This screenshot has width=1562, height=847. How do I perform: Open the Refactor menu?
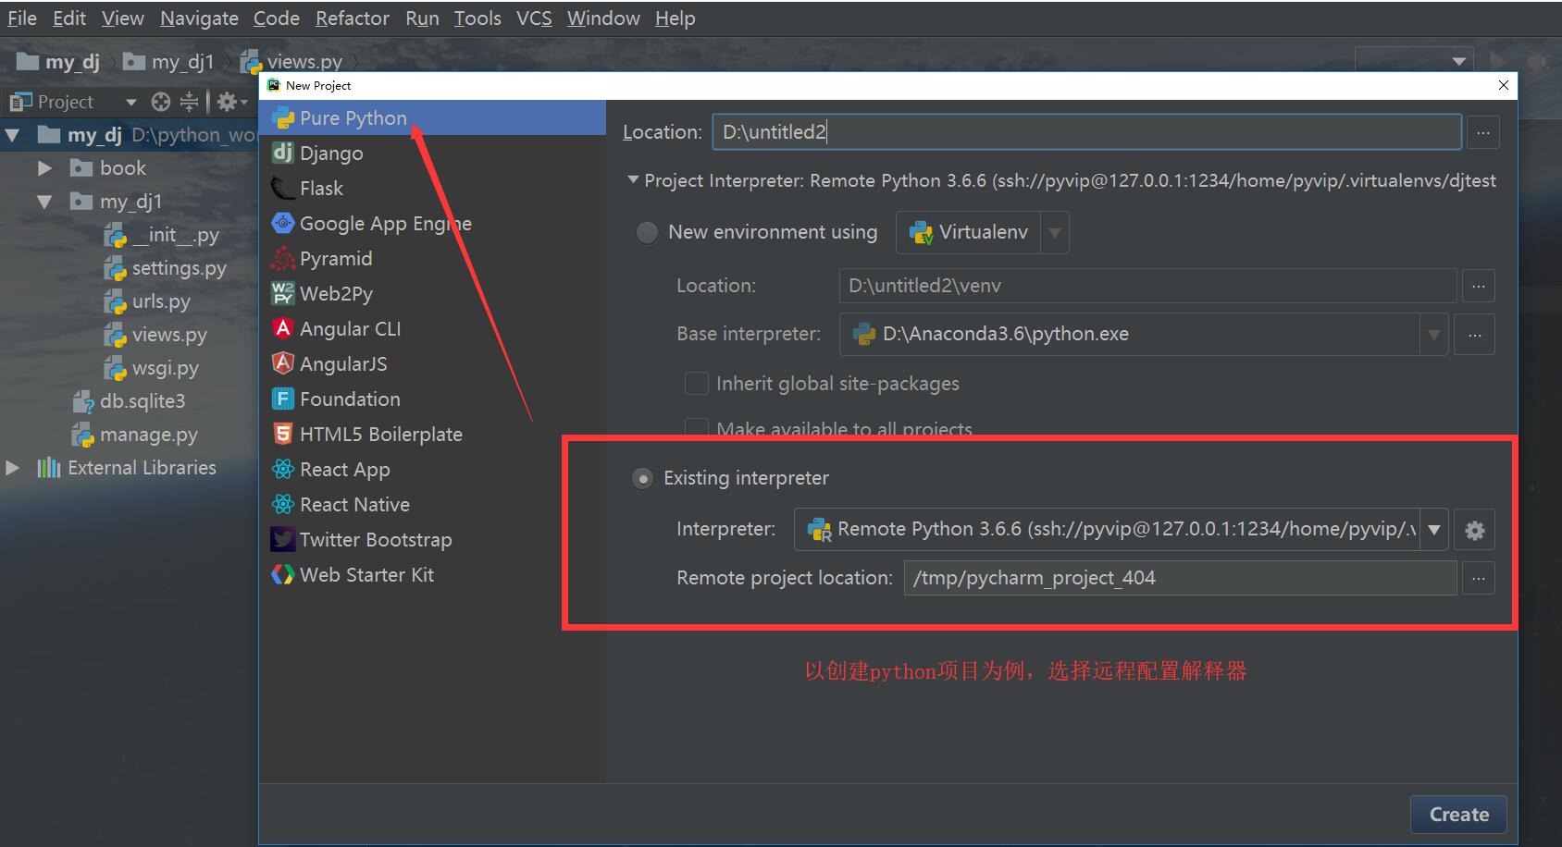point(353,18)
